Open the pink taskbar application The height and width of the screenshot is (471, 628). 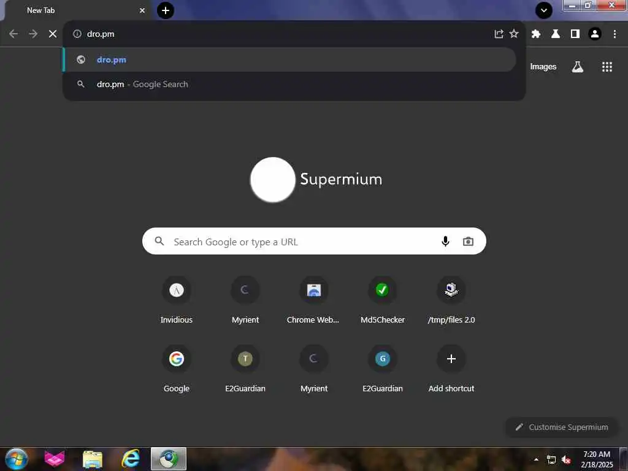54,459
